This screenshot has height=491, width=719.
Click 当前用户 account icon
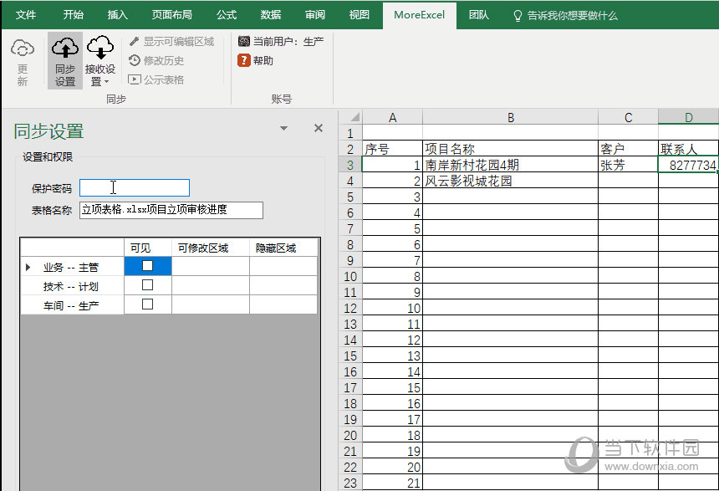(x=243, y=42)
